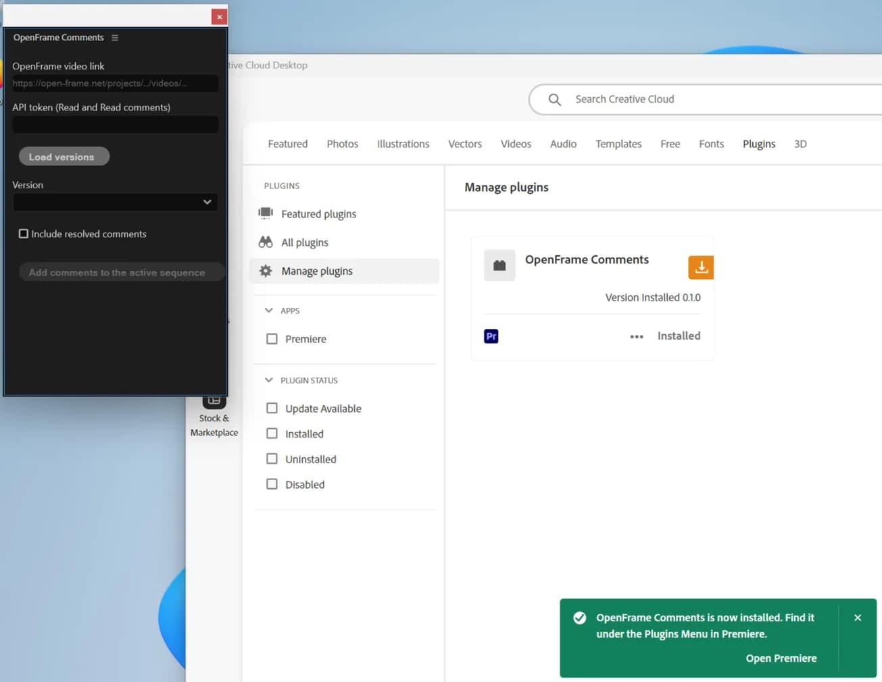
Task: Collapse the Plugin Status section
Action: point(269,380)
